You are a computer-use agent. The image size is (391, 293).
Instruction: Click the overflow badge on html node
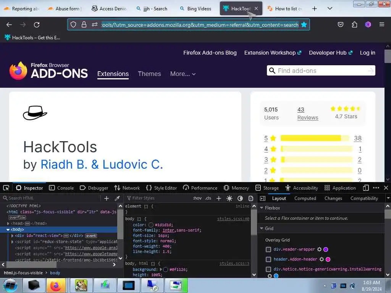point(17,217)
